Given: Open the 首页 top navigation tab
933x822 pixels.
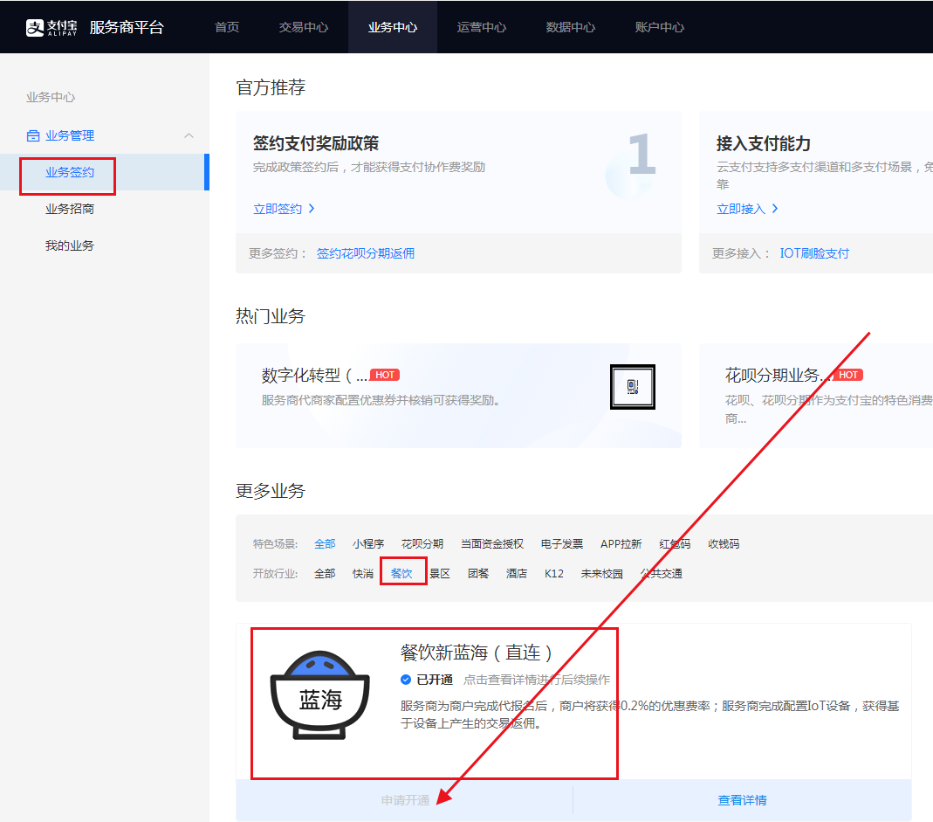Looking at the screenshot, I should click(x=227, y=27).
